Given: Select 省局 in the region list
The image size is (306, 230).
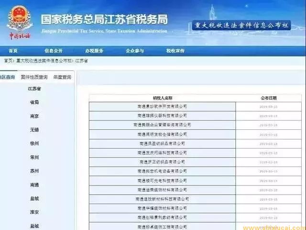Looking at the screenshot, I should click(34, 102).
